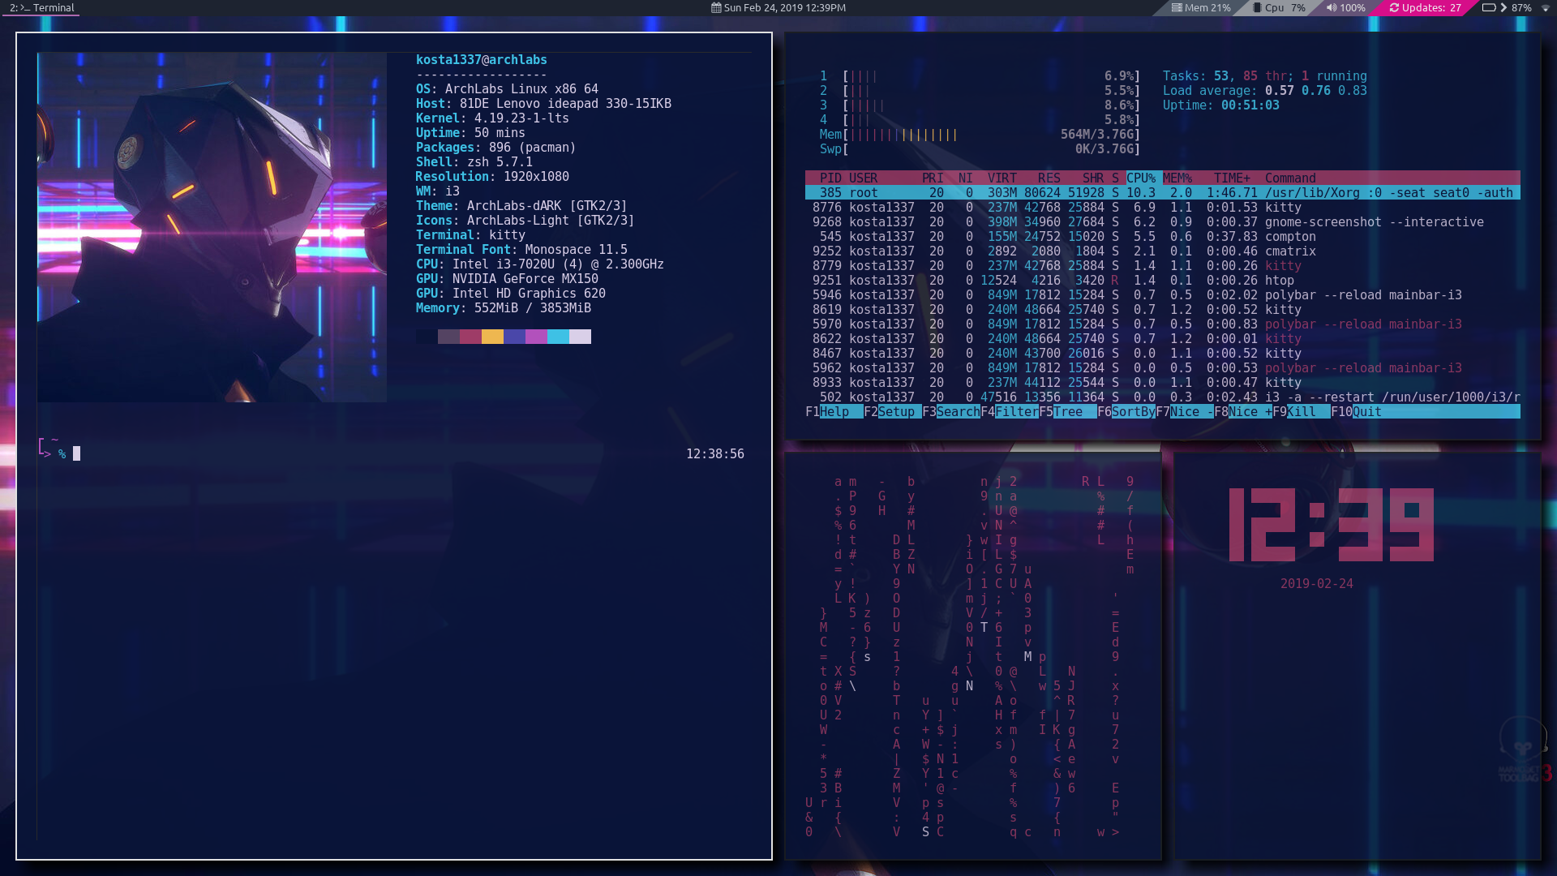
Task: Select the gnome-screenshot --interactive process row
Action: (1162, 222)
